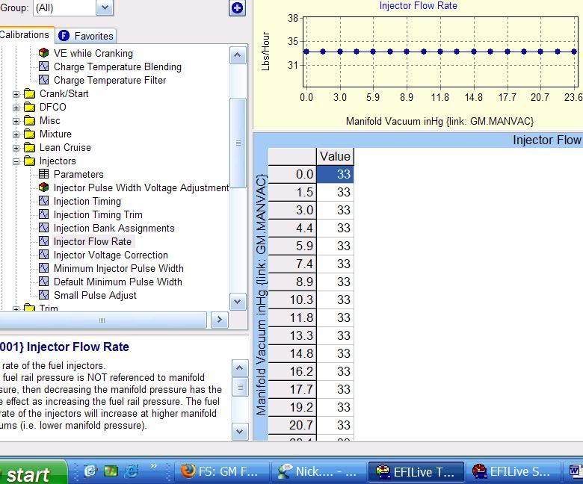
Task: Expand the Crank/Start folder
Action: [x=16, y=94]
